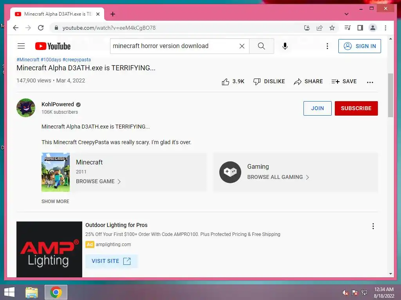Click scrollbar up arrow

pyautogui.click(x=390, y=39)
